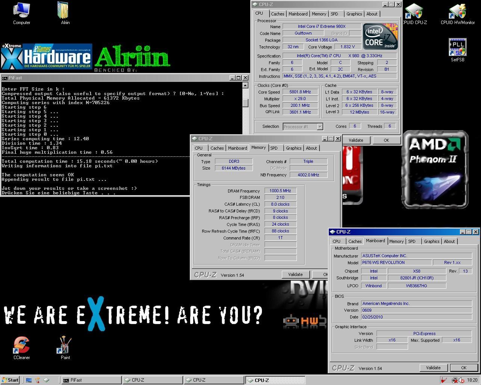Select Graphics tab in Memory window
Image resolution: width=481 pixels, height=385 pixels.
pyautogui.click(x=293, y=148)
